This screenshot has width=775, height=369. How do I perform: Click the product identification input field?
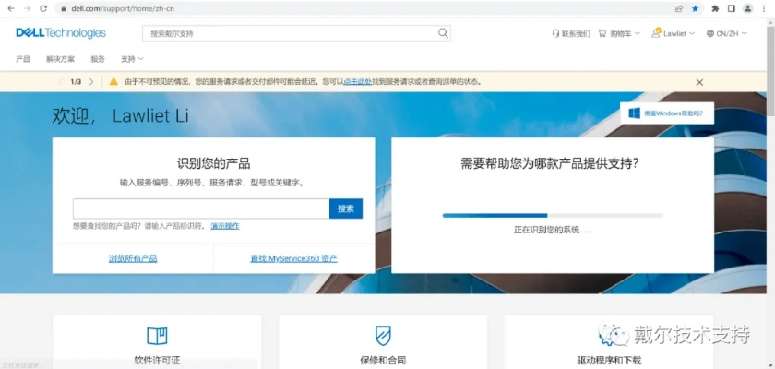click(200, 208)
